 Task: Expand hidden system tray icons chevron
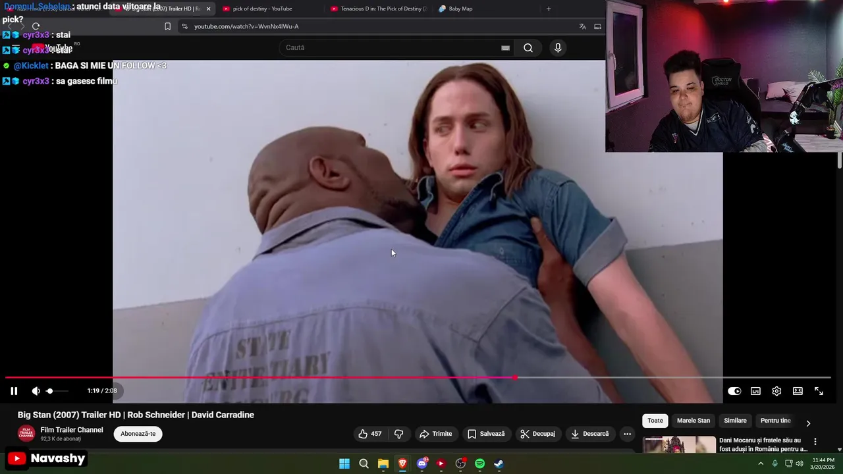click(761, 463)
